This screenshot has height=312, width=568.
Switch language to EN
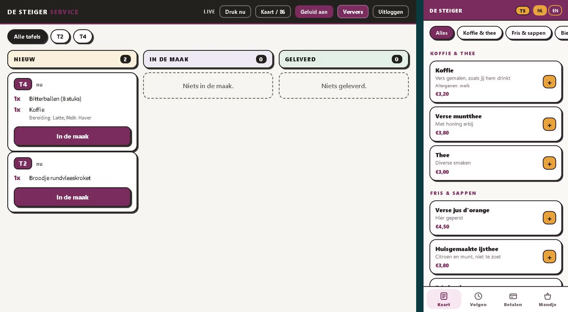[555, 11]
